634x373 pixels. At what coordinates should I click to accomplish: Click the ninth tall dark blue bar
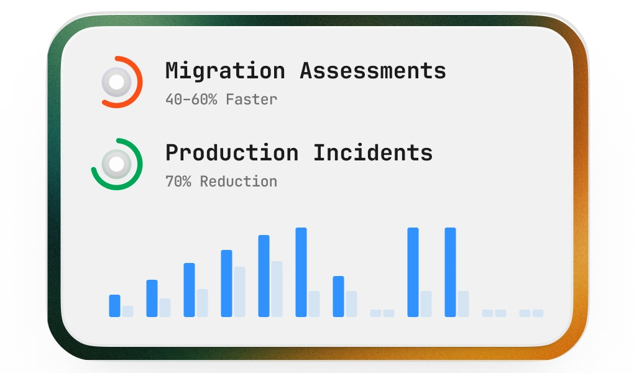coord(413,272)
